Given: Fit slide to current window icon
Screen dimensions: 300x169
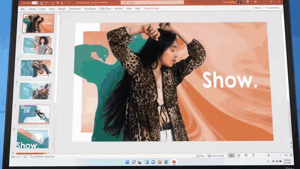Looking at the screenshot, I should pyautogui.click(x=291, y=155).
